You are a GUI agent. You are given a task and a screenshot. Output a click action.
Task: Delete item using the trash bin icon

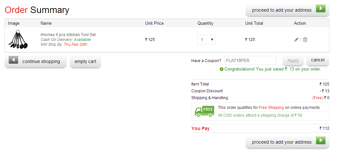(305, 40)
